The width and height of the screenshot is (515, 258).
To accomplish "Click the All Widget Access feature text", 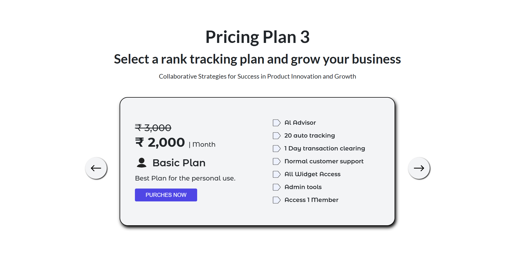I will (x=312, y=174).
